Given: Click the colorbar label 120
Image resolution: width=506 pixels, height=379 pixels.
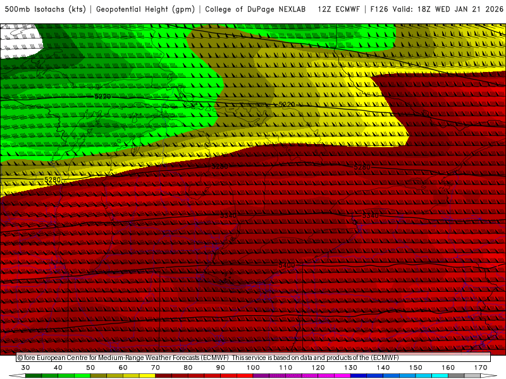Looking at the screenshot, I should click(318, 368).
